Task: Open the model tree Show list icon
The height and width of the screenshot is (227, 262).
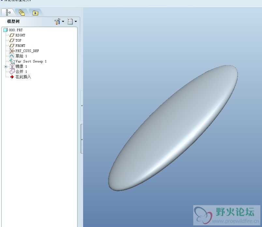Action: click(70, 21)
